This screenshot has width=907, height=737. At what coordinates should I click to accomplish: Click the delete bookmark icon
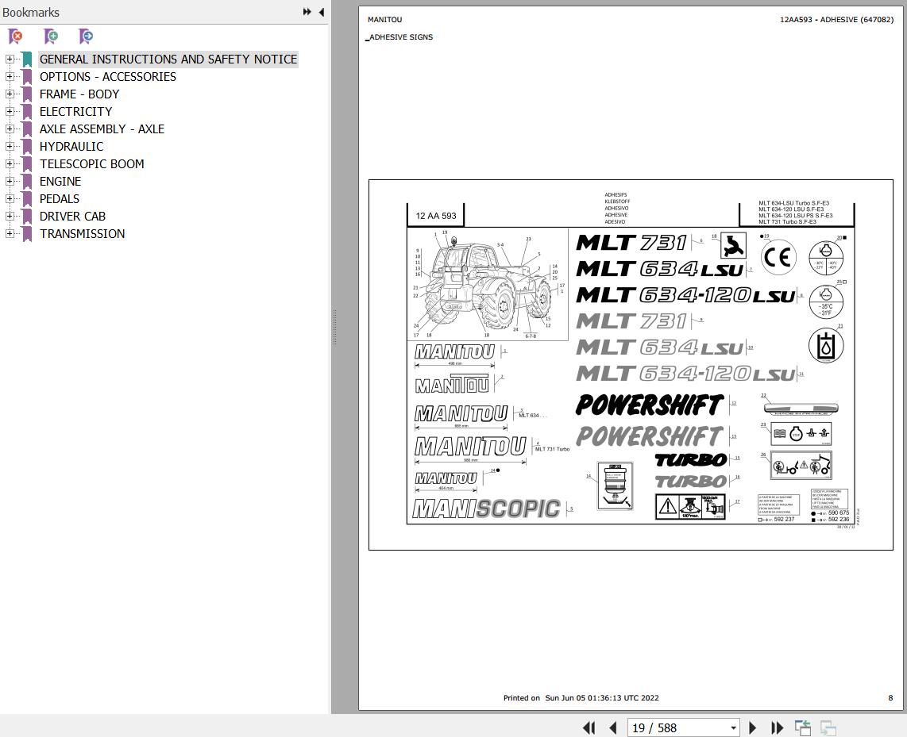(x=16, y=36)
